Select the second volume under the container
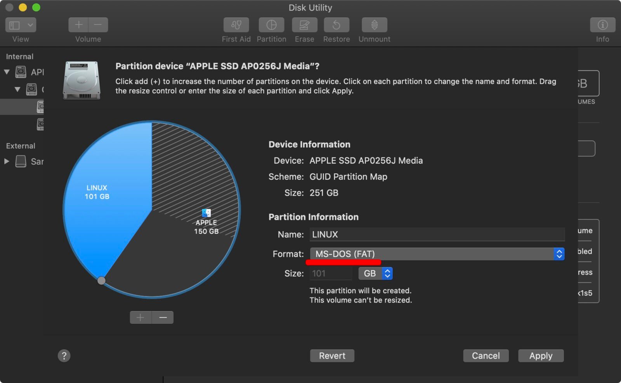This screenshot has width=621, height=383. click(x=40, y=124)
